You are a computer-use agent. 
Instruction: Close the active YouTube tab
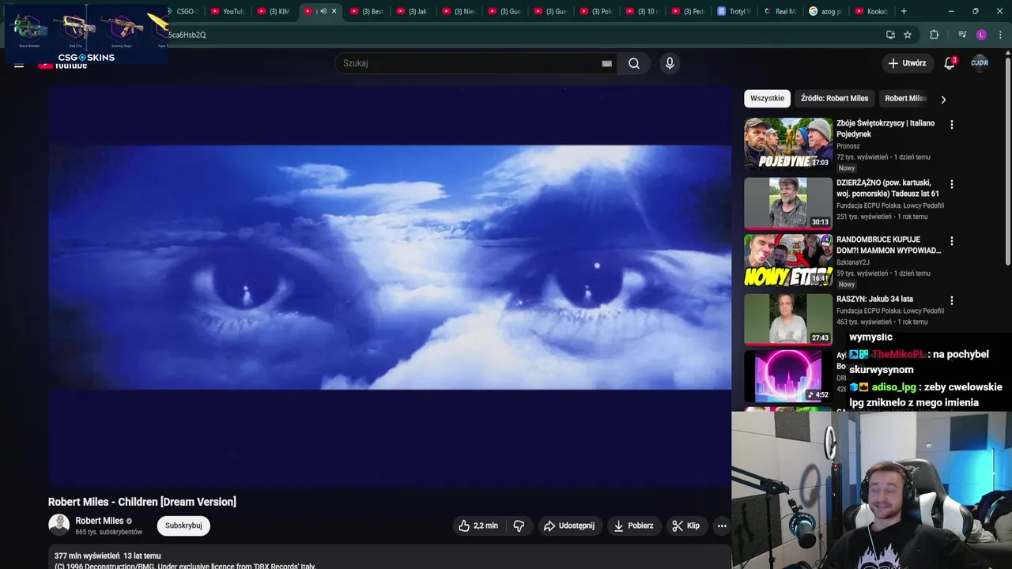334,11
